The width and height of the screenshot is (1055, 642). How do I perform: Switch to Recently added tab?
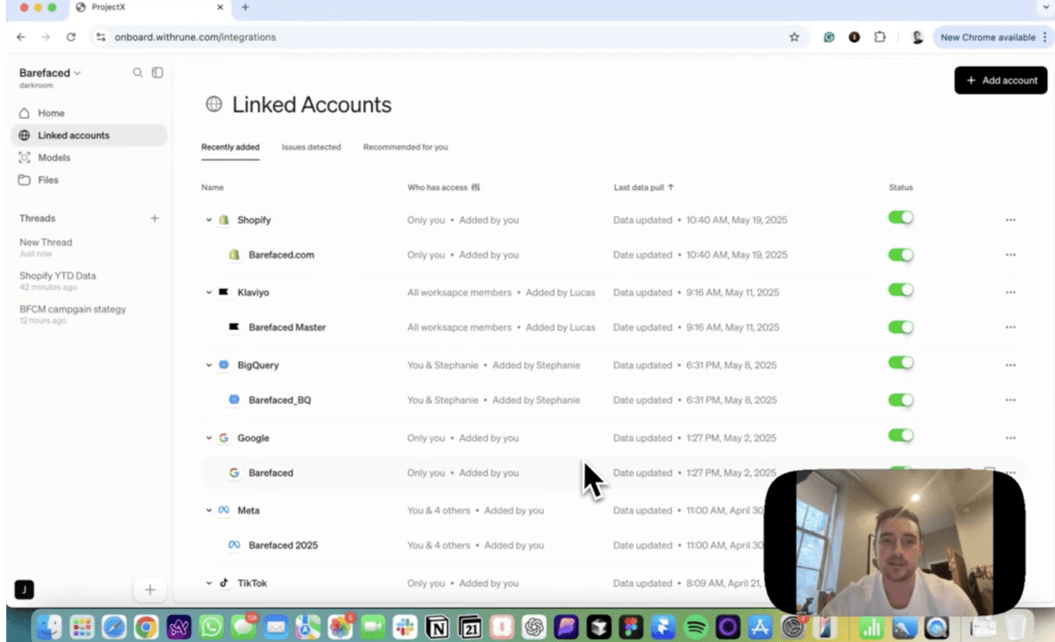coord(230,147)
